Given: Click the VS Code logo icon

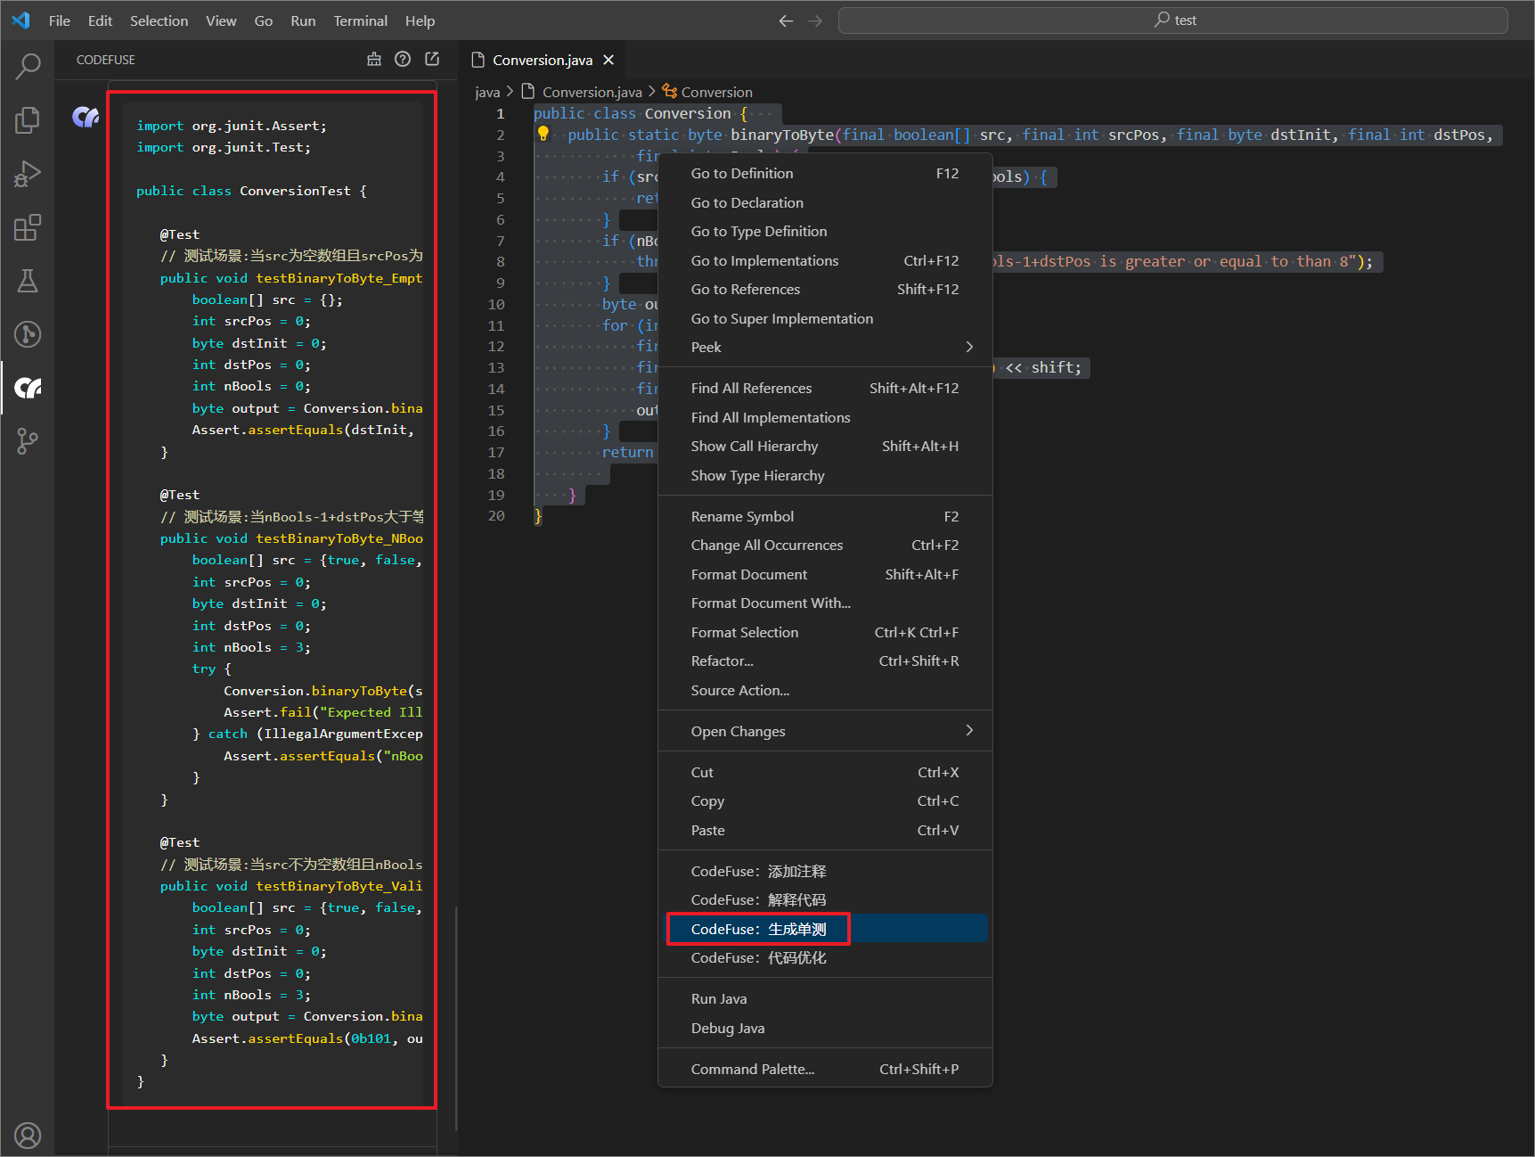Looking at the screenshot, I should point(21,21).
